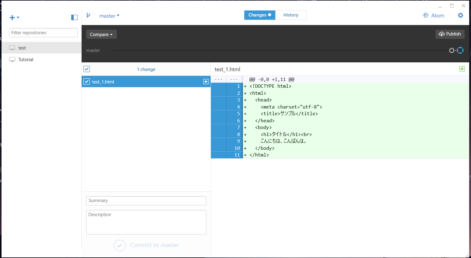Open the settings gear menu
This screenshot has width=471, height=258.
461,15
